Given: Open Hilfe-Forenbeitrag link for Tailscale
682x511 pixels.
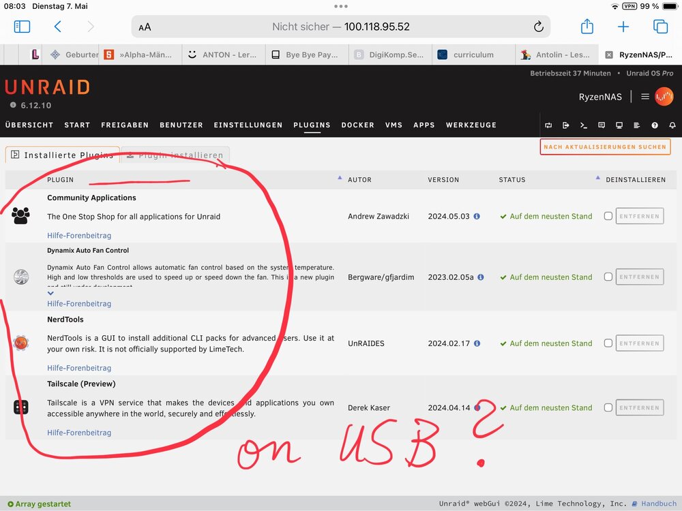Looking at the screenshot, I should point(79,433).
